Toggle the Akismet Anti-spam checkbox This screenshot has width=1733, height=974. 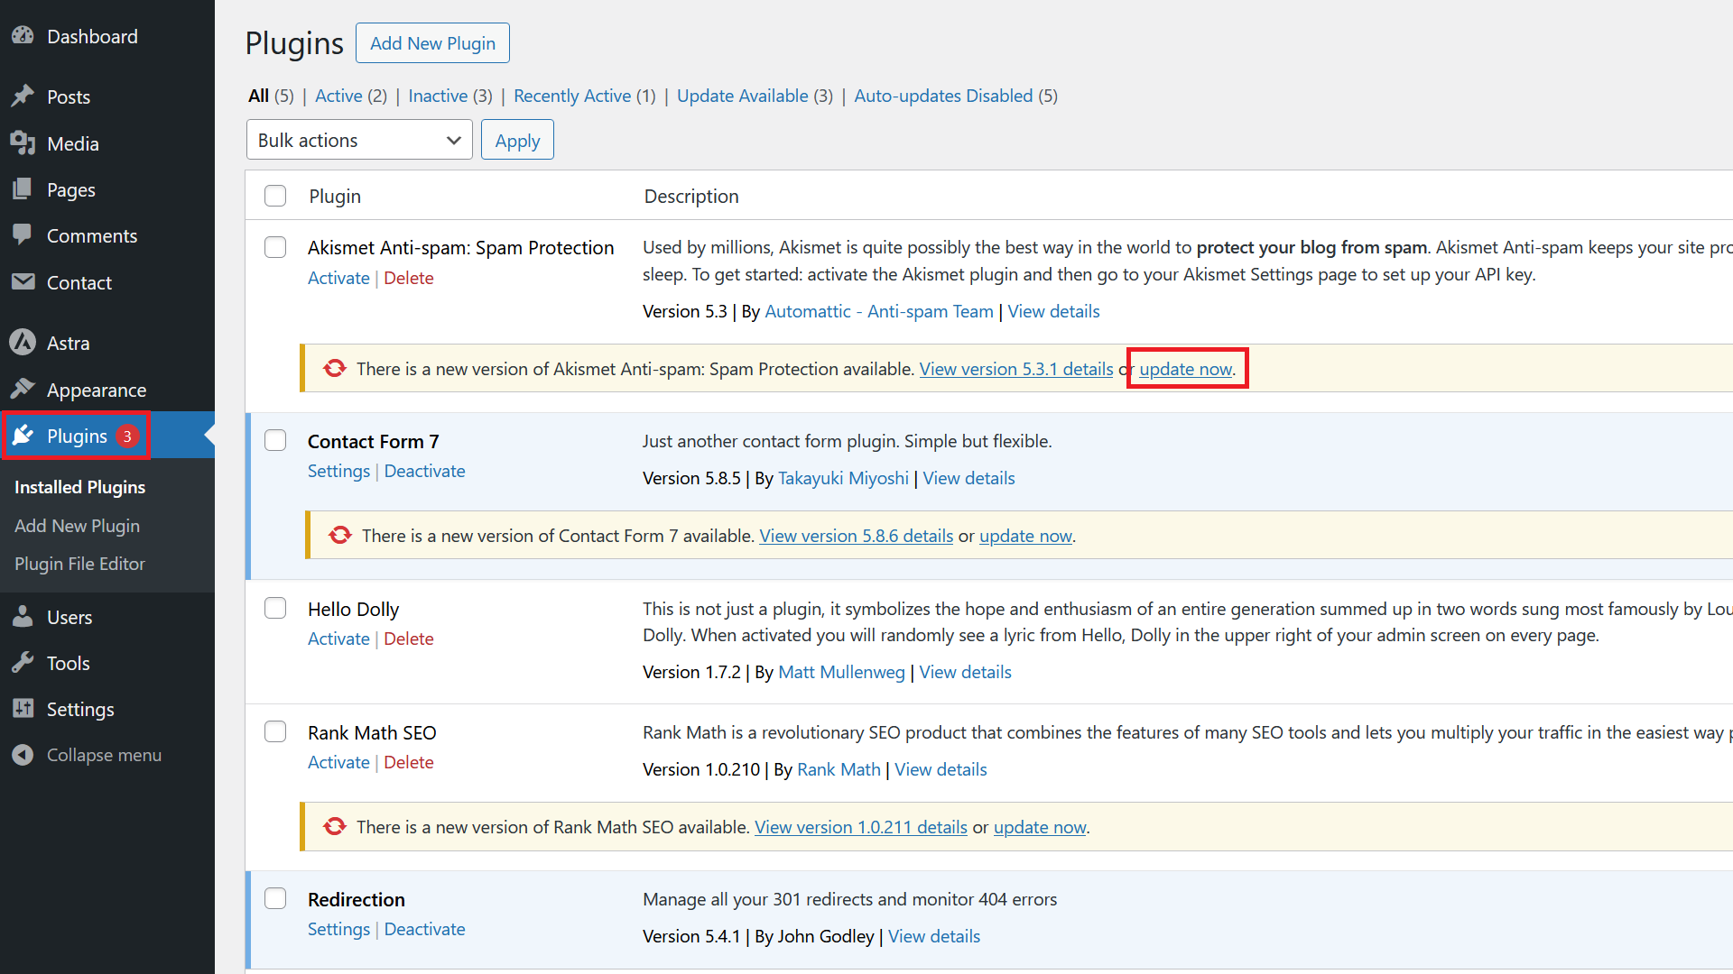point(275,247)
